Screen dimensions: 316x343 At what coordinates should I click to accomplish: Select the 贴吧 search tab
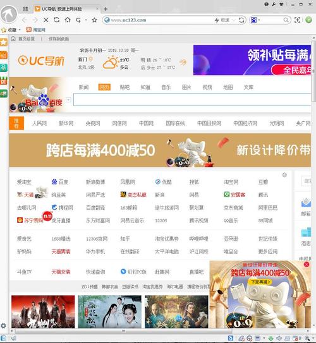[x=125, y=87]
